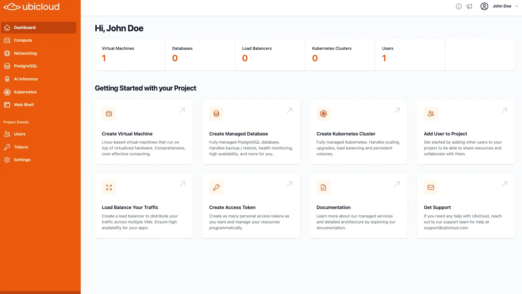Click the Virtual Machines count tile
Image resolution: width=522 pixels, height=294 pixels.
[130, 54]
